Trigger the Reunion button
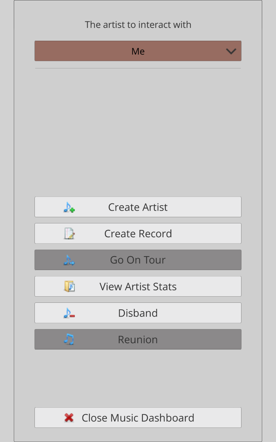Viewport: 276px width, 442px height. coord(138,339)
